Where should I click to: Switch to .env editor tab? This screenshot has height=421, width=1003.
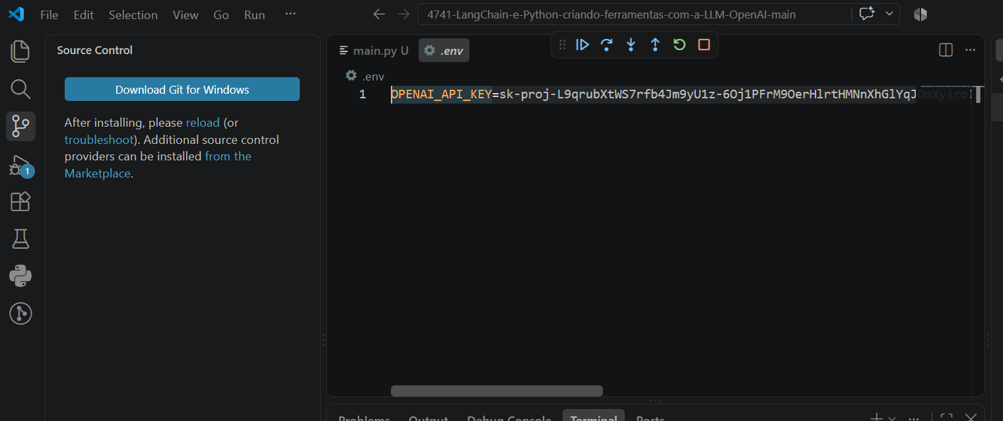[x=444, y=50]
